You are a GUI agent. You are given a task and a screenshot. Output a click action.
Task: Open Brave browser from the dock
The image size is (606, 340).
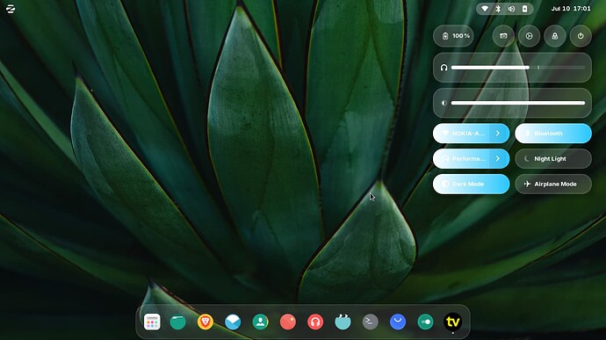pos(206,322)
